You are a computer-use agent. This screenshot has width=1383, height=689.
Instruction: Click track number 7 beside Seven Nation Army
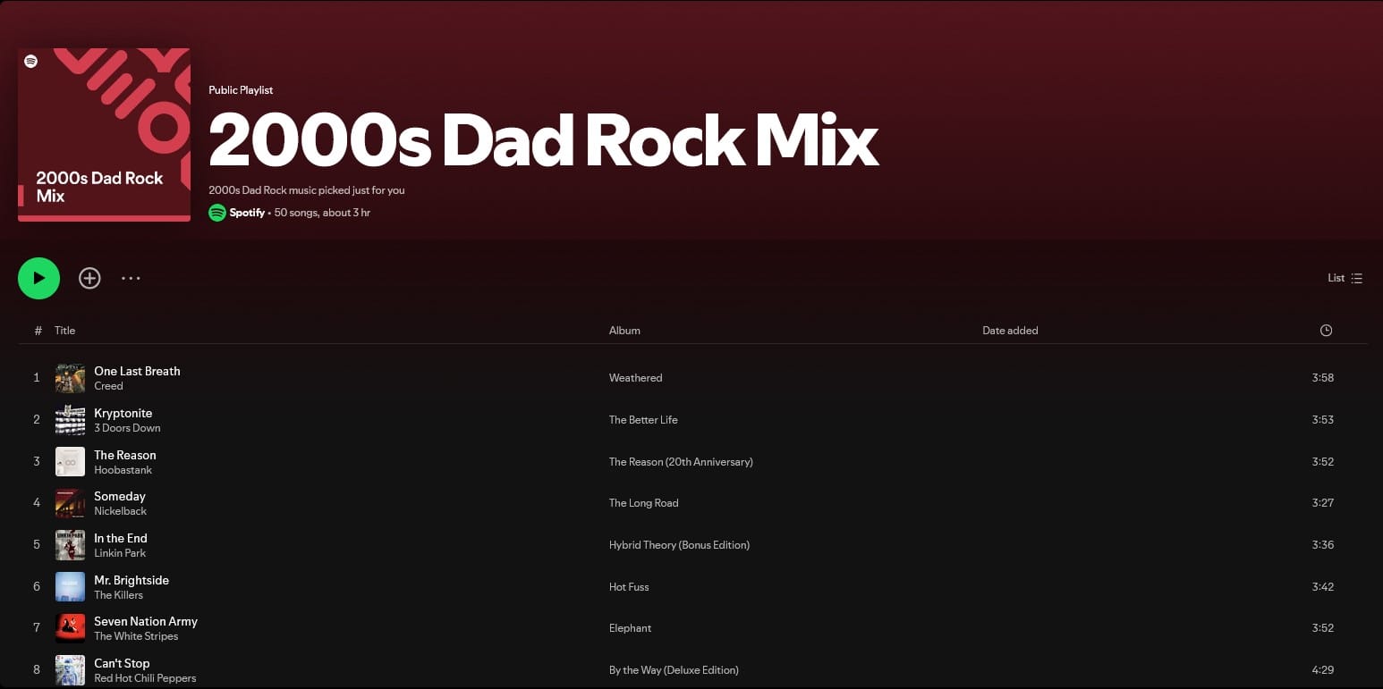point(37,628)
